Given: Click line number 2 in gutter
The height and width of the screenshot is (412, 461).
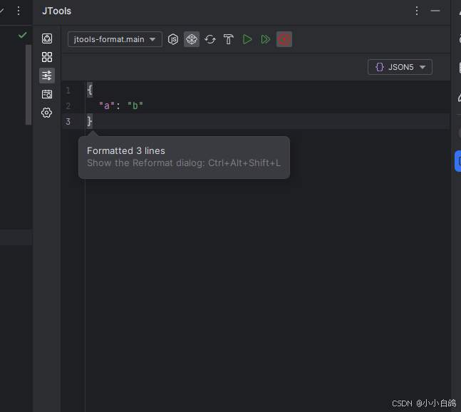Looking at the screenshot, I should click(x=68, y=105).
